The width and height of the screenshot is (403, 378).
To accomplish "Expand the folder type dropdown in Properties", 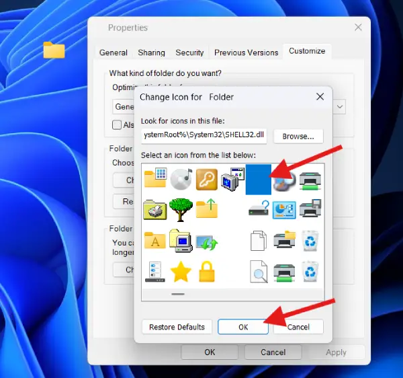I will point(340,106).
